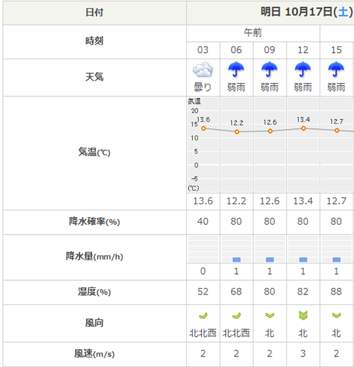Click the precipitation bar at 12
Image resolution: width=354 pixels, height=367 pixels.
pyautogui.click(x=303, y=260)
